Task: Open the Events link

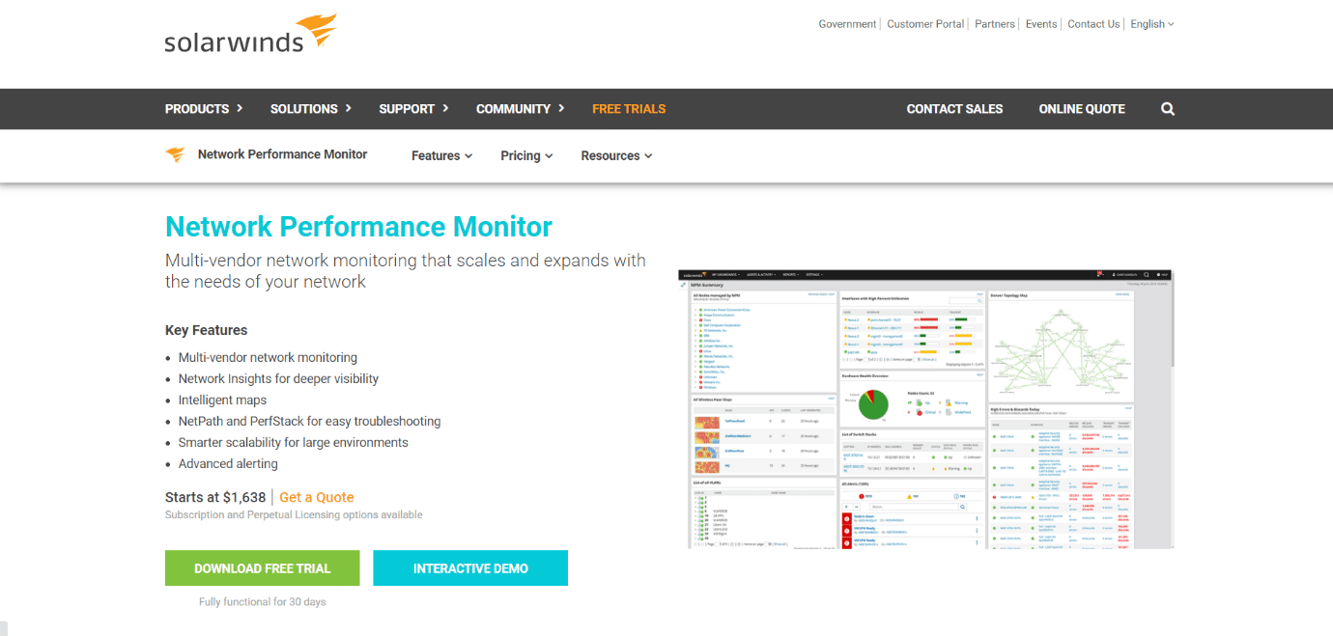Action: coord(1041,24)
